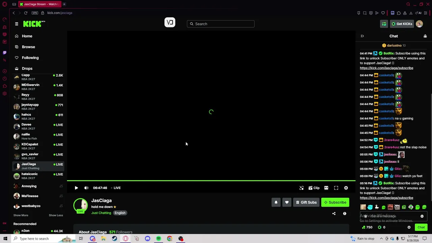Viewport: 432px width, 243px height.
Task: Reload the current page
Action: point(26,13)
